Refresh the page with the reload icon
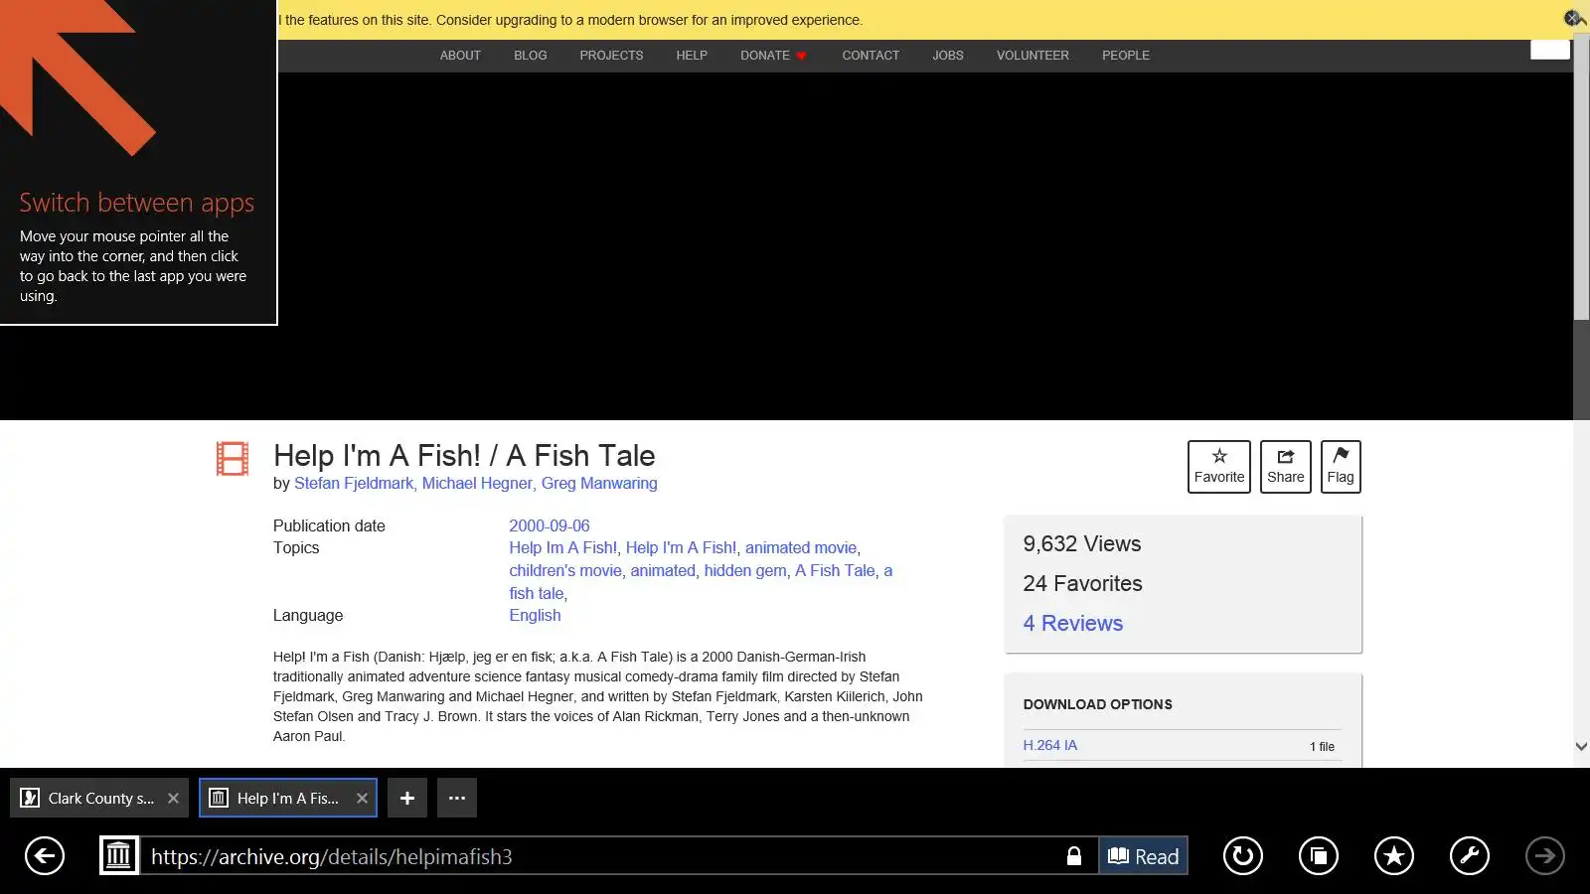 [1243, 855]
